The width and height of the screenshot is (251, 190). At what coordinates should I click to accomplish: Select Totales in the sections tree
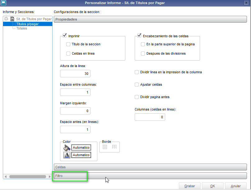pos(21,29)
